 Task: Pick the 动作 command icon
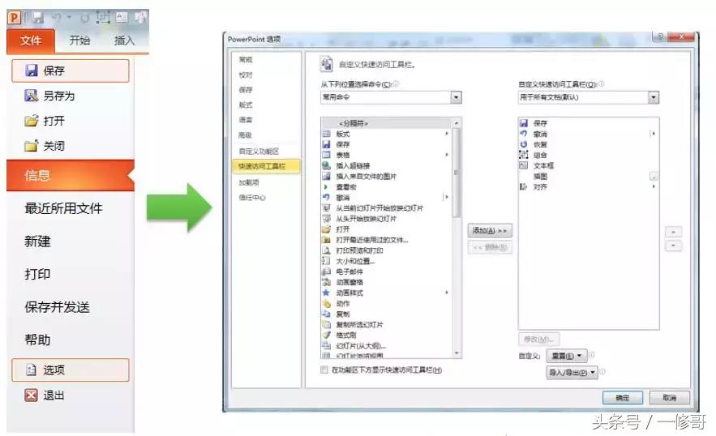pos(326,303)
